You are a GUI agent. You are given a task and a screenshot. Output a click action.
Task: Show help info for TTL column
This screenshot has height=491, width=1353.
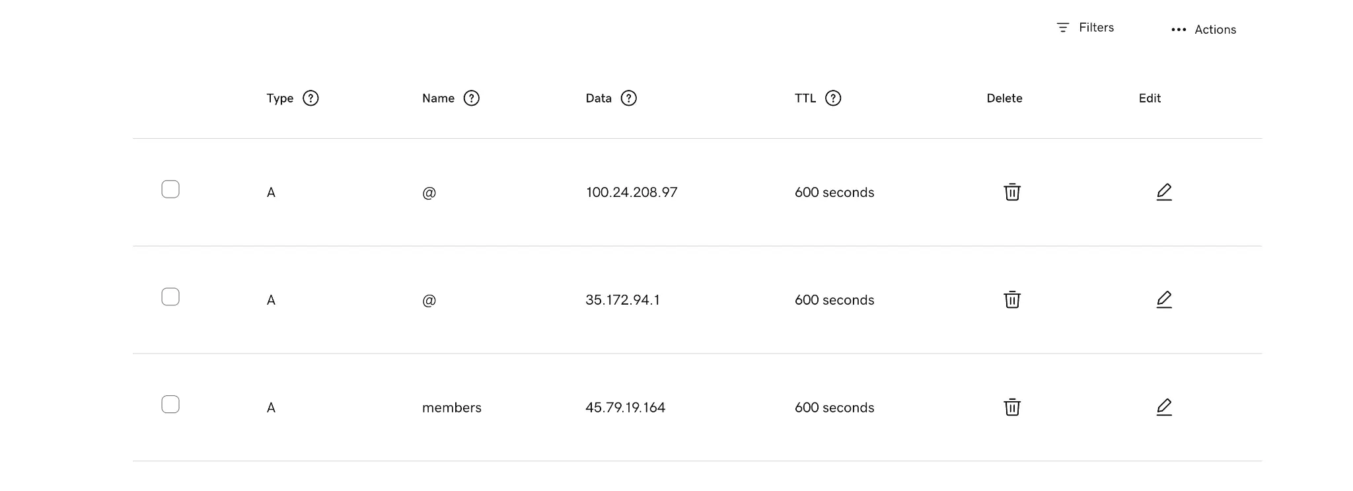point(833,98)
